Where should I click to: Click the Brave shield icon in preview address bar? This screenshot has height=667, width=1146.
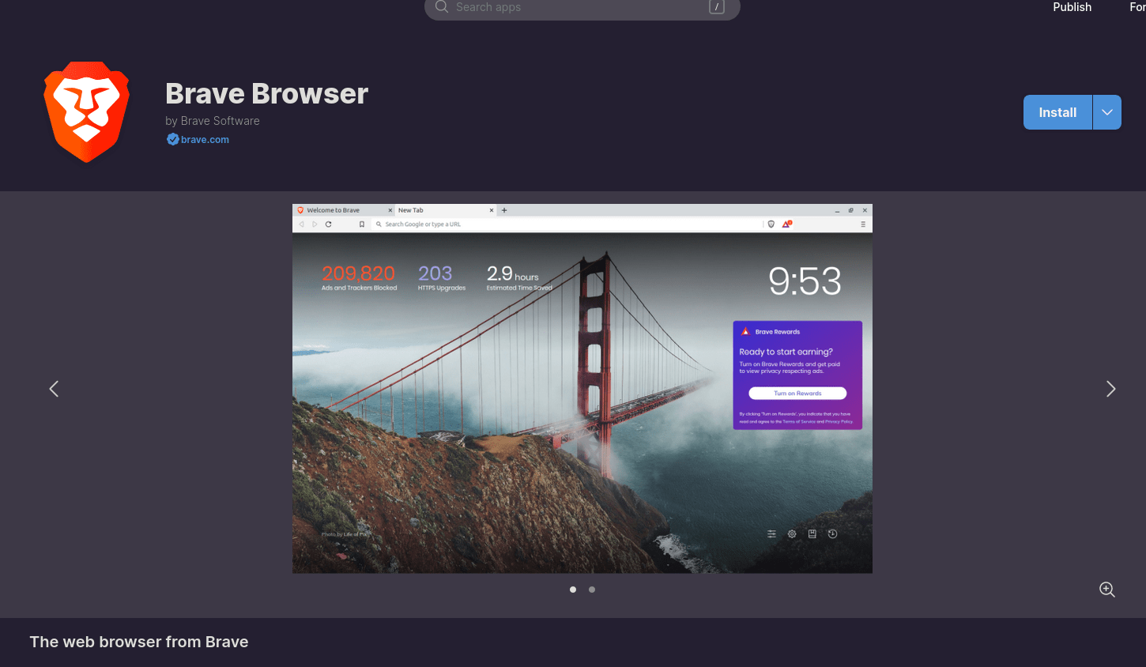[771, 224]
